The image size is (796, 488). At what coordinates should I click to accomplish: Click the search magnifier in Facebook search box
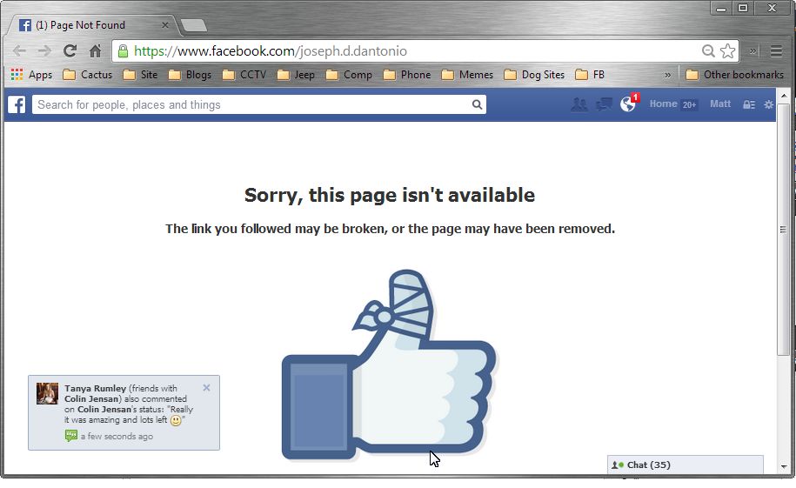point(477,104)
